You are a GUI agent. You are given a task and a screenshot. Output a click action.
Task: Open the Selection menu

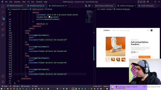click(x=17, y=2)
